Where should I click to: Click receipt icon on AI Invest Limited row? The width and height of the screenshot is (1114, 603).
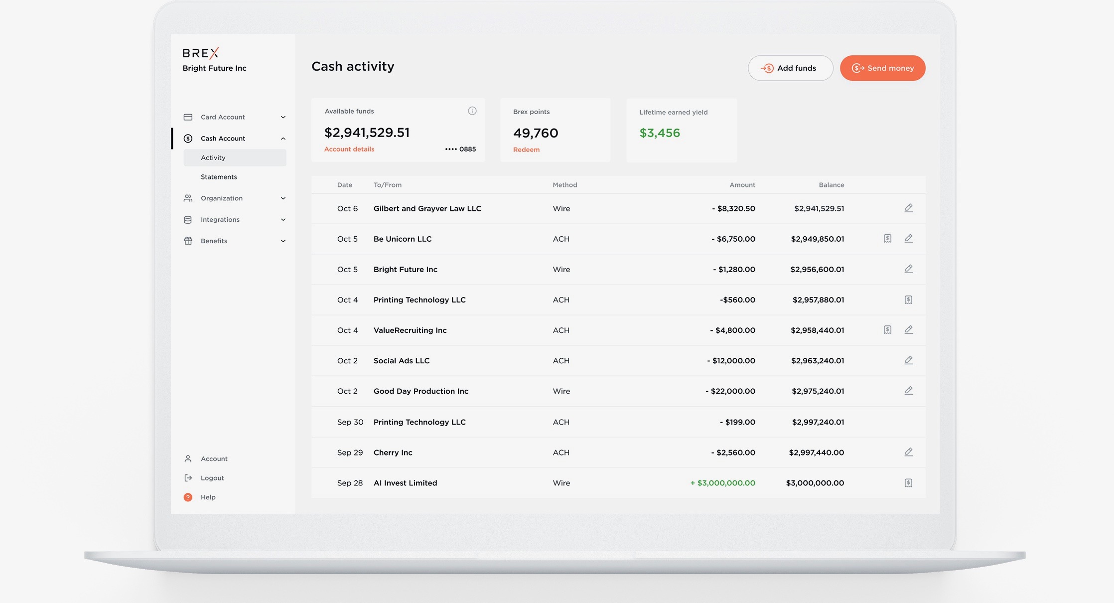[908, 482]
